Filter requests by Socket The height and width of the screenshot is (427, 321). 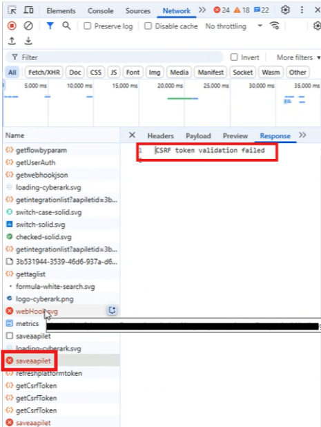point(243,72)
